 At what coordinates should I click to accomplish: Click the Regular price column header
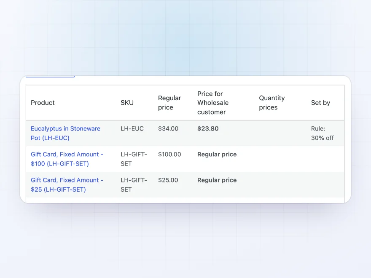[169, 103]
